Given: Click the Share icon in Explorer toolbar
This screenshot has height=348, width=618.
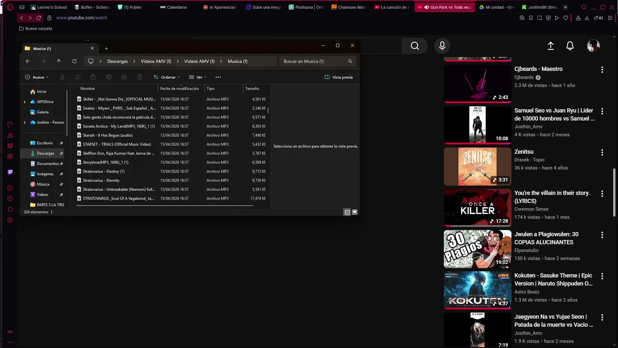Looking at the screenshot, I should tap(124, 77).
